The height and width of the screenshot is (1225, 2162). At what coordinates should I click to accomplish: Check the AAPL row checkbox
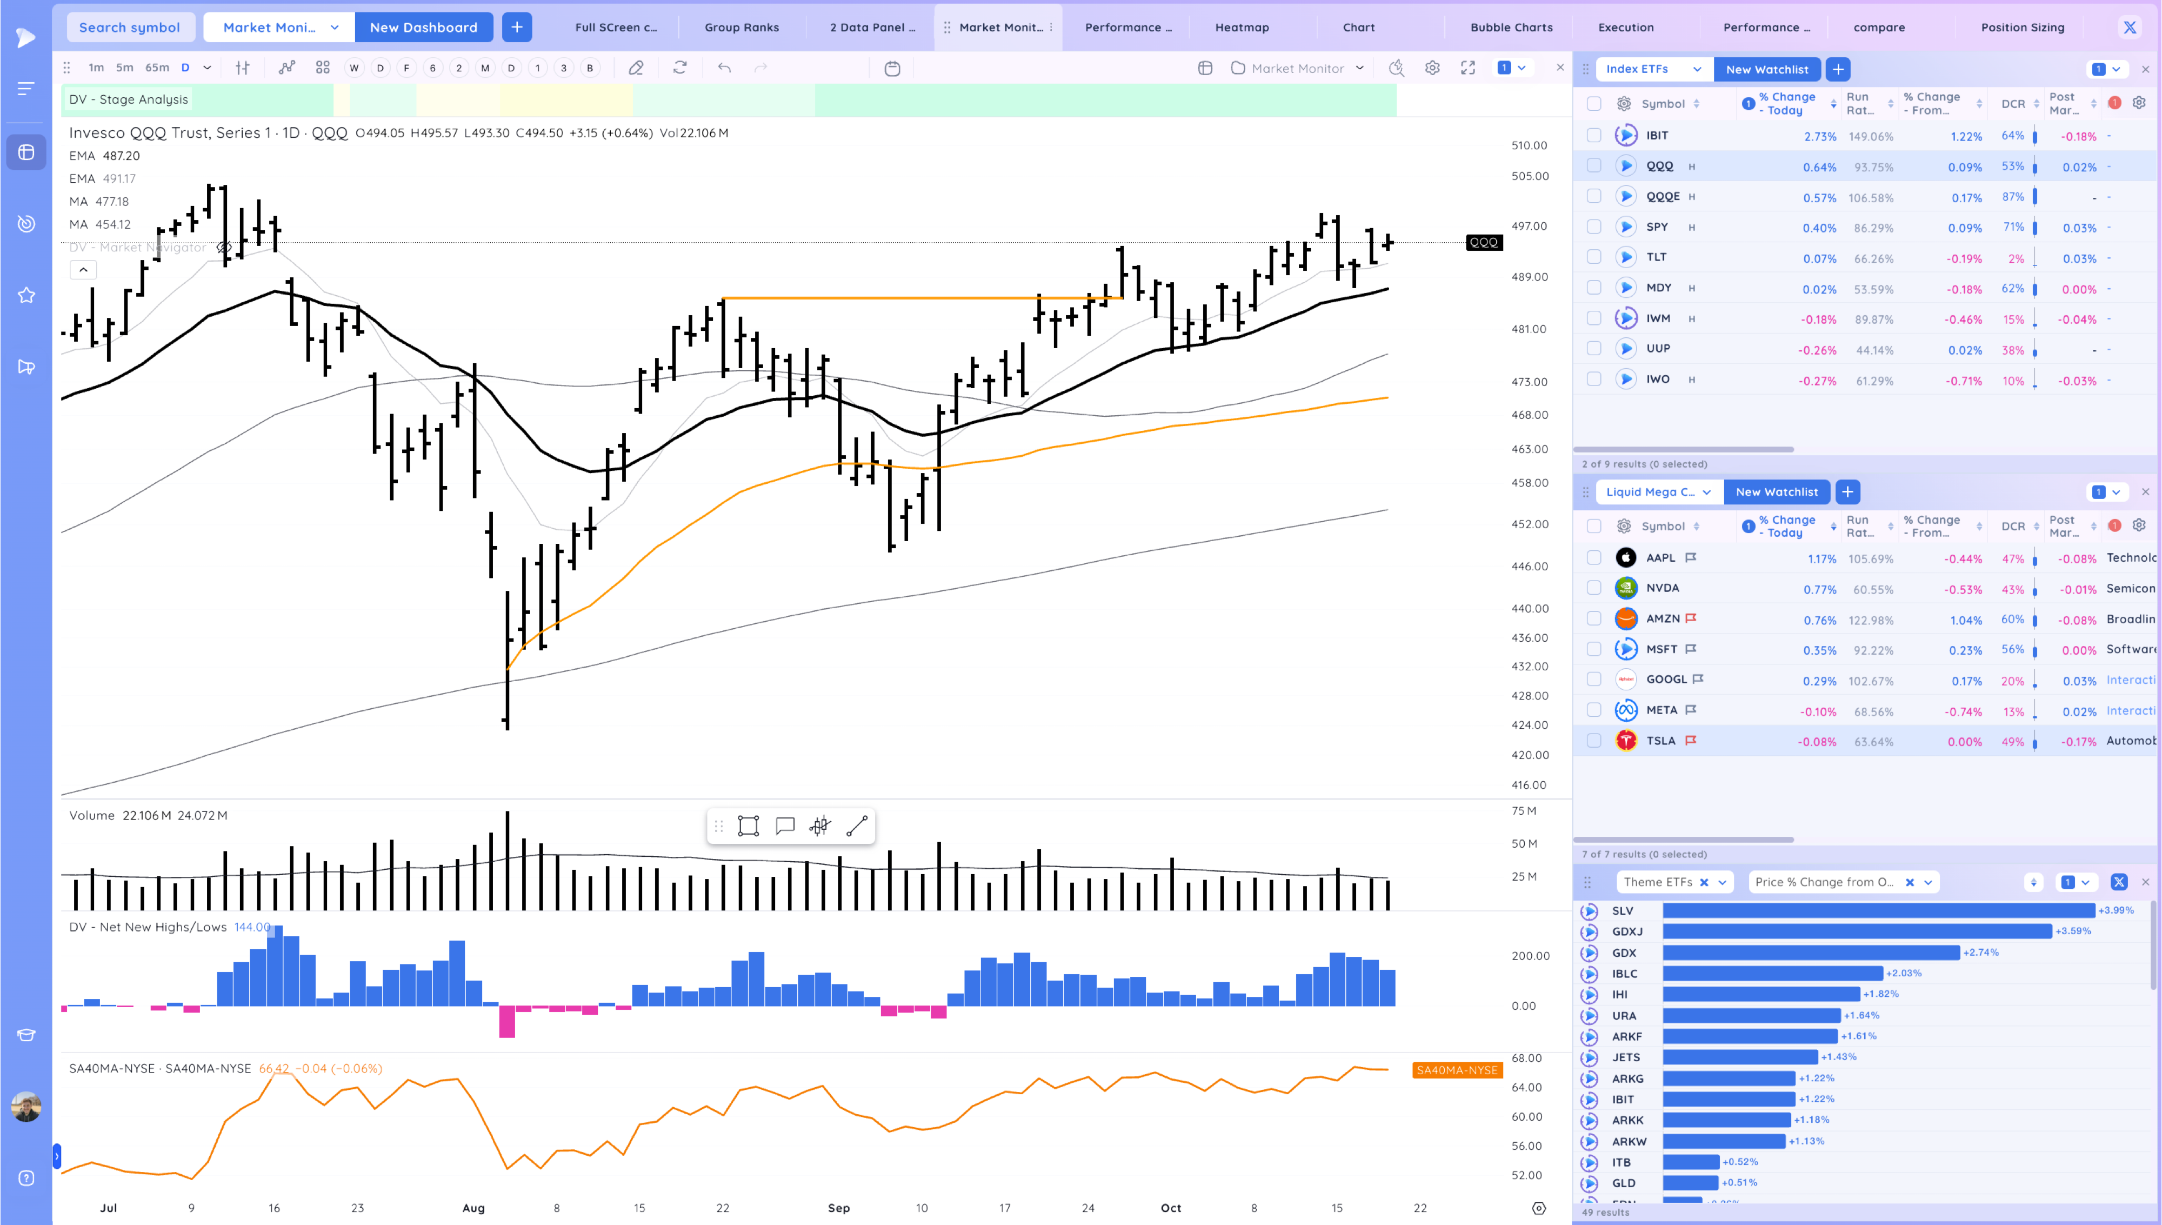[x=1593, y=558]
